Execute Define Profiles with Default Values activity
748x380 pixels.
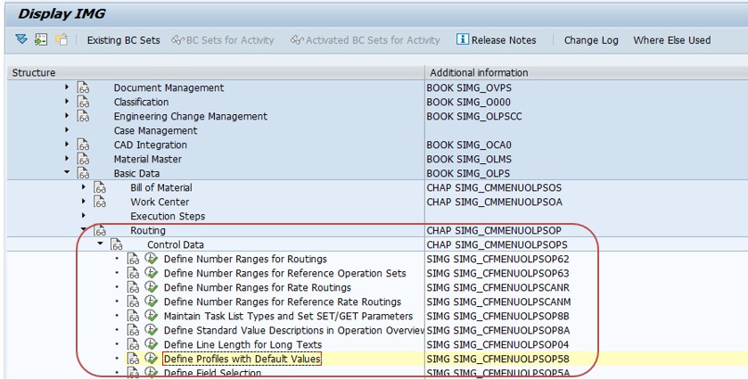[x=152, y=359]
